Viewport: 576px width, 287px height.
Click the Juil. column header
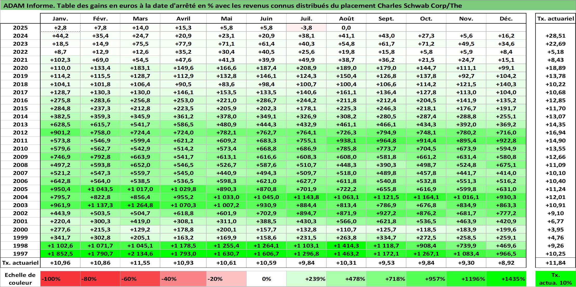click(306, 18)
